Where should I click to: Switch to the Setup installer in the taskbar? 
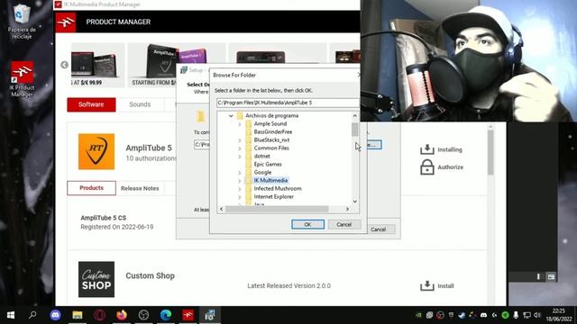[210, 315]
